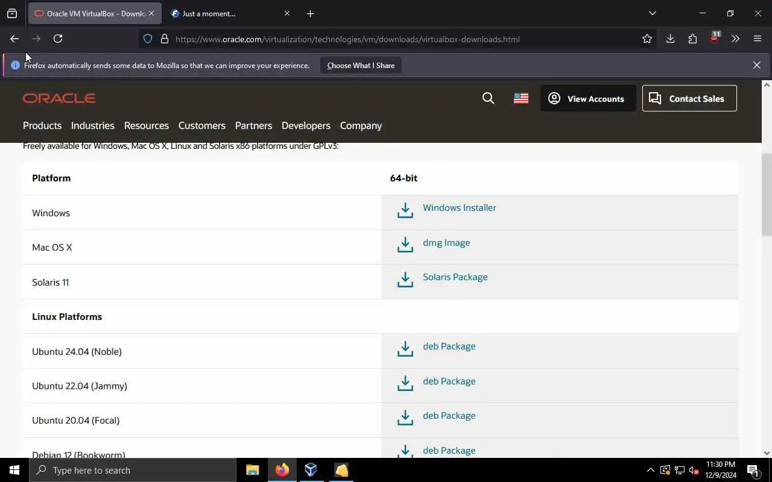The image size is (772, 482).
Task: Click the dmg Image download icon
Action: point(405,245)
